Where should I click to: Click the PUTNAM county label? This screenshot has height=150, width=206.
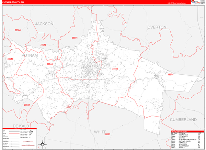tap(30, 55)
